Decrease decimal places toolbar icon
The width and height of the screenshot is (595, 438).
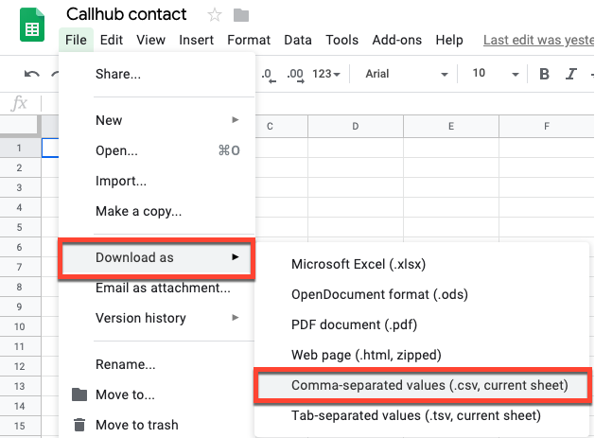click(x=269, y=75)
